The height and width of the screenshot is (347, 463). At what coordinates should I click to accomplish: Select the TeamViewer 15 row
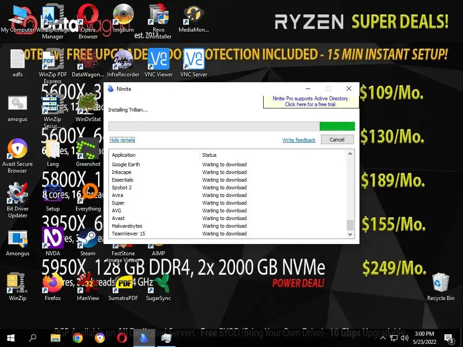tap(227, 234)
